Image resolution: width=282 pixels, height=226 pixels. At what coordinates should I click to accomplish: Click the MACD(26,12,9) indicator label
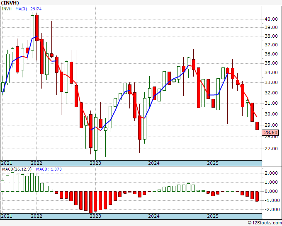pos(17,169)
